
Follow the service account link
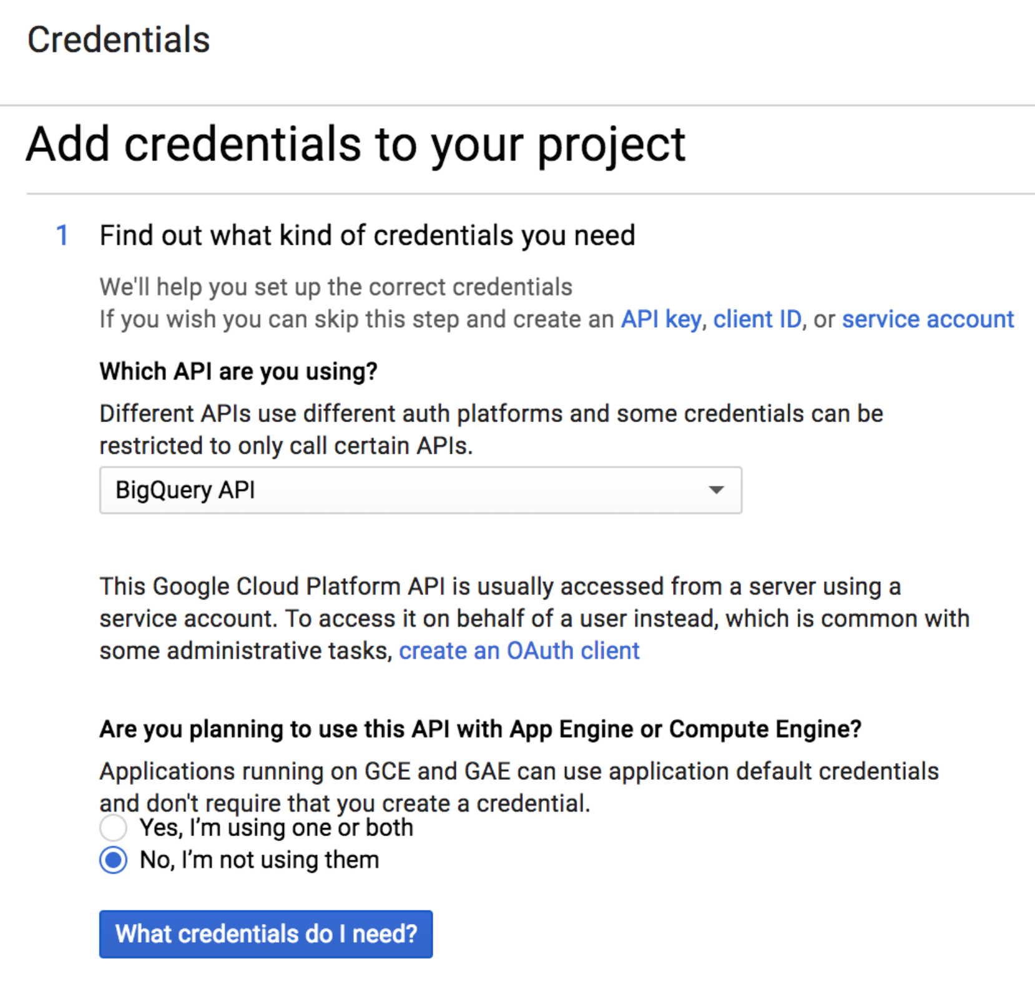coord(928,319)
